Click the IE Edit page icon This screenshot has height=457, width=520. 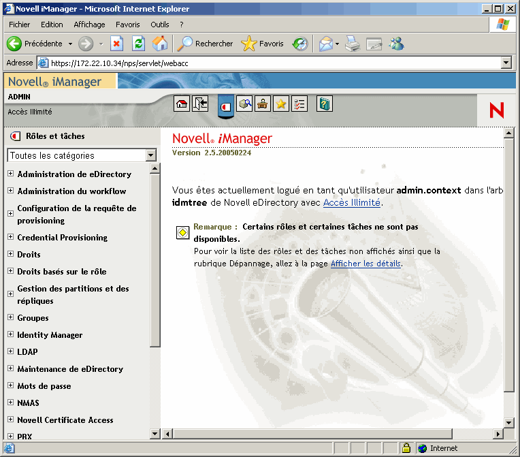374,44
